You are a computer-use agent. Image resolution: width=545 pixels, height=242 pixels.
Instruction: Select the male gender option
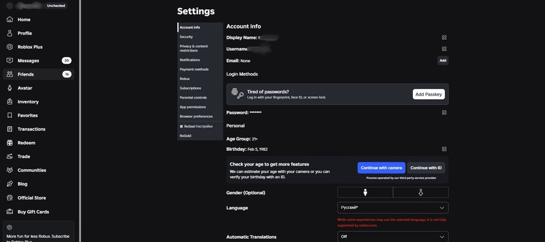(x=365, y=192)
